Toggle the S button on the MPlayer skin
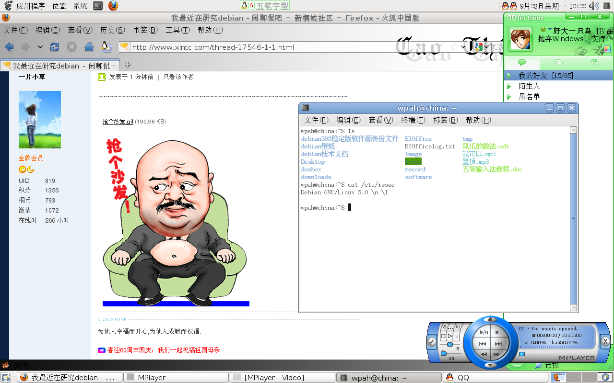Image resolution: width=614 pixels, height=383 pixels. tap(445, 327)
